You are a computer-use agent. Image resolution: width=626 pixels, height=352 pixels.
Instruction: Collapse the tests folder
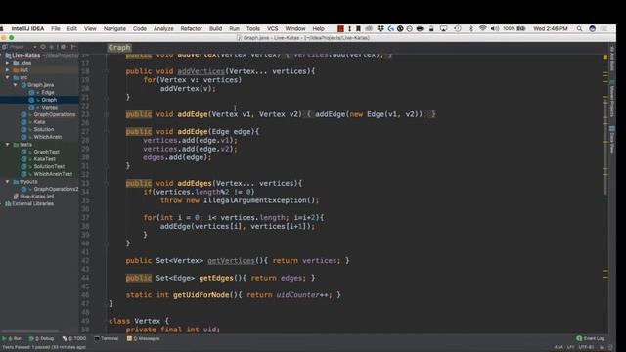[7, 144]
